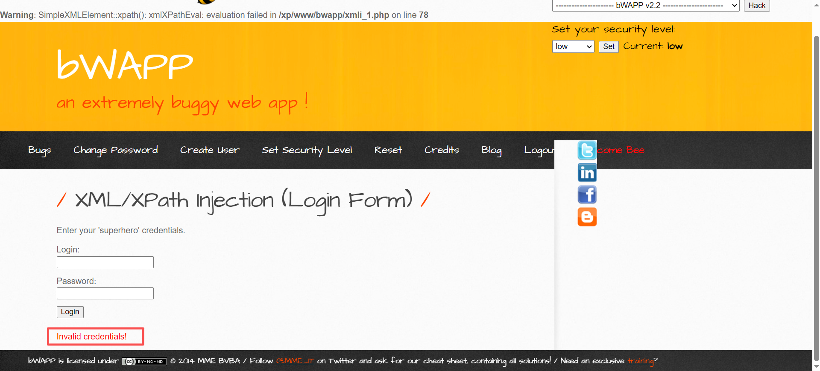Focus the Password text field

(x=105, y=293)
